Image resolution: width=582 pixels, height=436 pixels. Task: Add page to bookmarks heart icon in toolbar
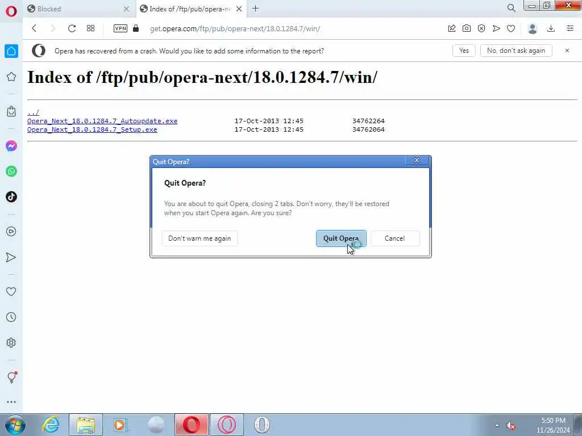[511, 28]
